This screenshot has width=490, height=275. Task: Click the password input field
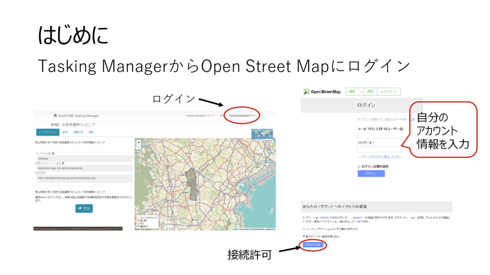click(x=380, y=149)
